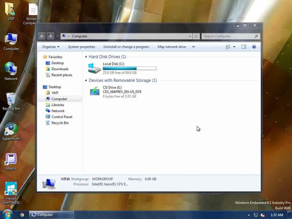Open the muted volume tray icon
Screen dimensions: 292x219
pos(263,215)
